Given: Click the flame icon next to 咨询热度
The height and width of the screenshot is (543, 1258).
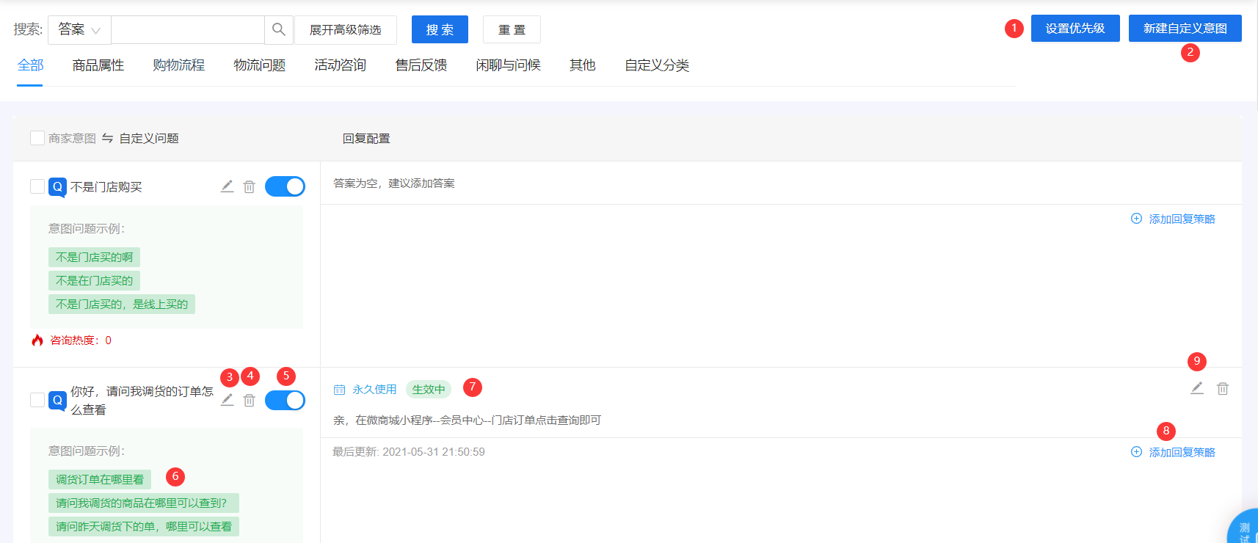Looking at the screenshot, I should (37, 340).
